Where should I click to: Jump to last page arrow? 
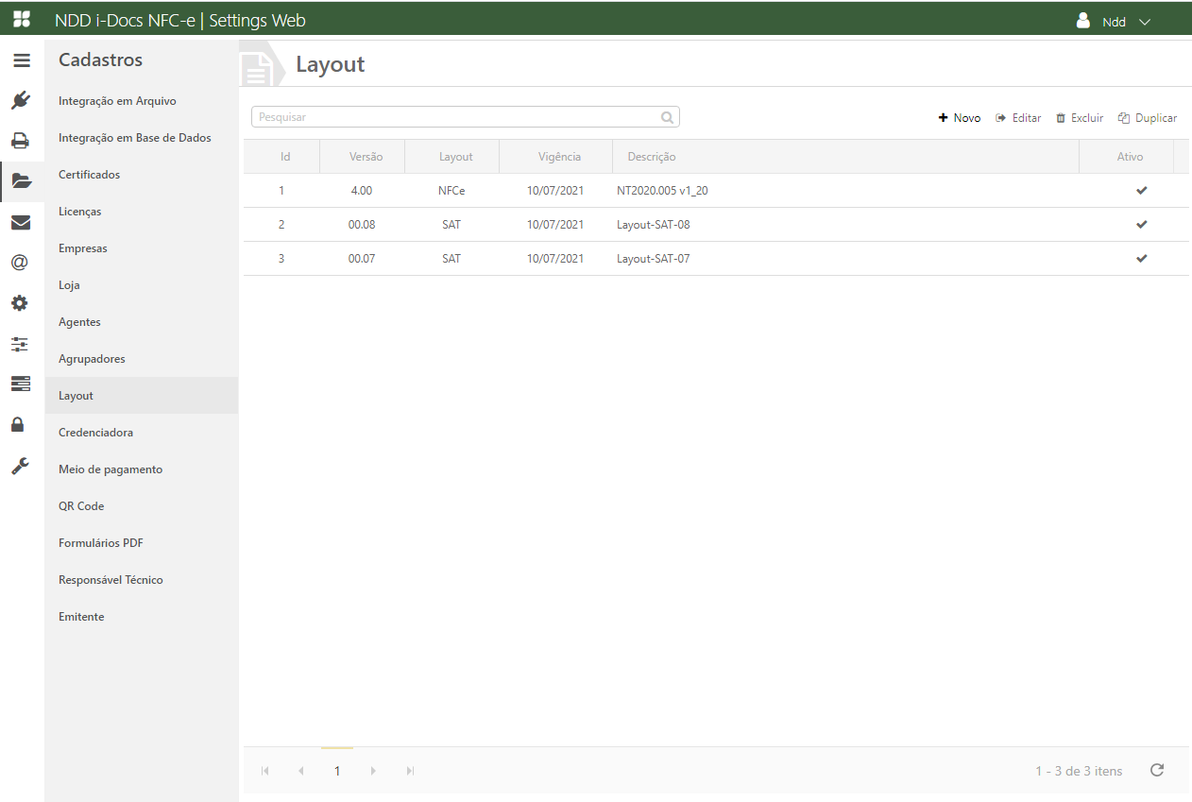click(x=410, y=771)
